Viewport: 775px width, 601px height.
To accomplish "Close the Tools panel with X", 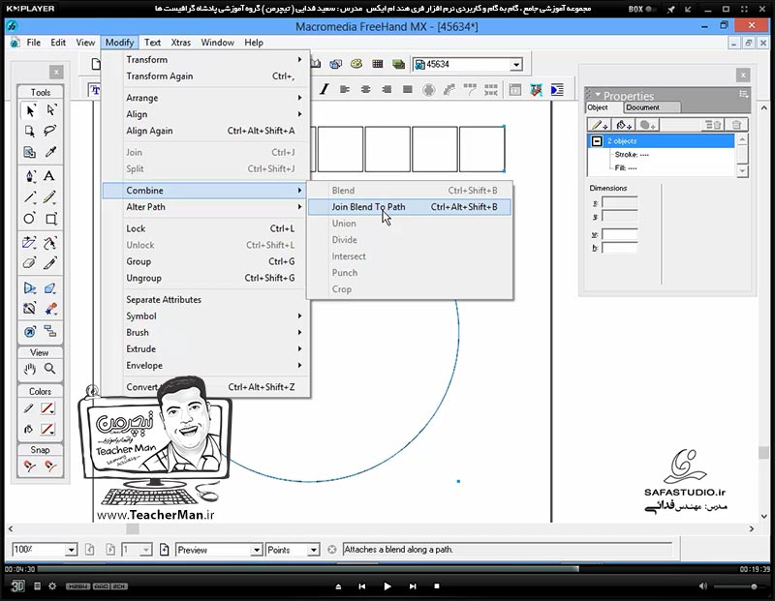I will 56,73.
